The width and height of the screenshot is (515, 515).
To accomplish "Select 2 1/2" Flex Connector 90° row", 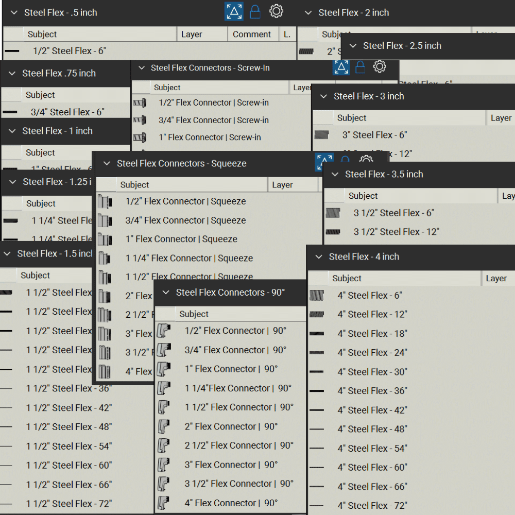I will [x=239, y=445].
